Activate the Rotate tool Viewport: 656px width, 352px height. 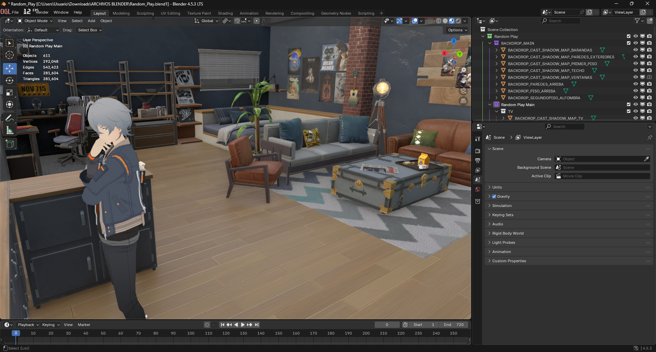pos(10,80)
